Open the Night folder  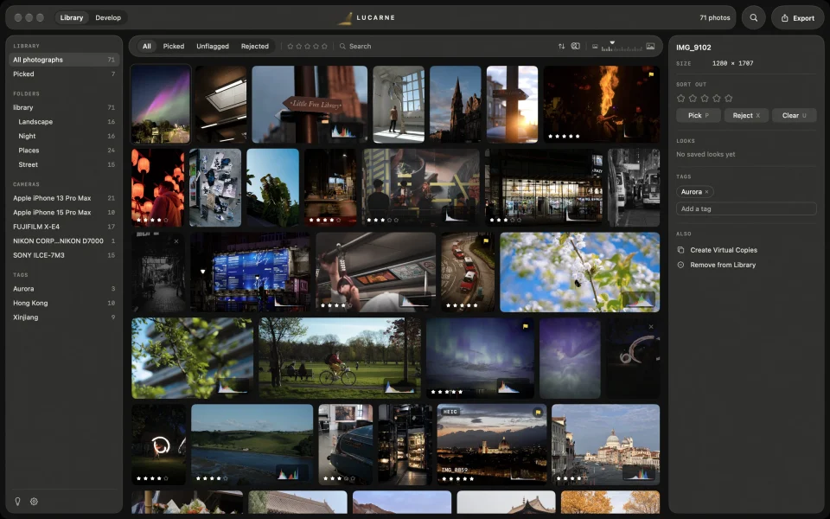64,136
